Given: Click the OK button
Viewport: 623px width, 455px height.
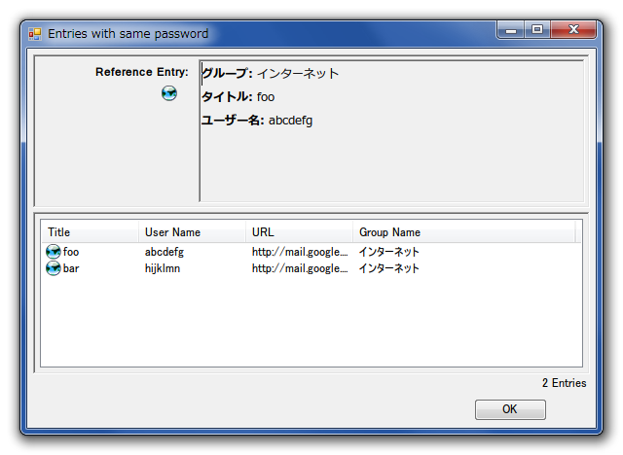Looking at the screenshot, I should point(510,409).
